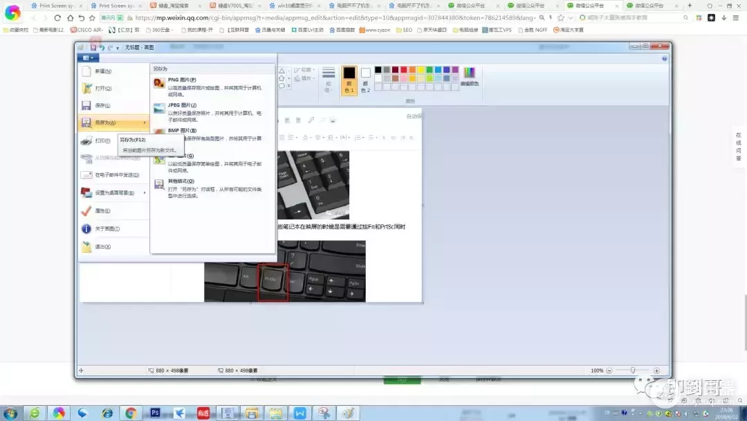
Task: Pick the red color in the palette
Action: click(x=404, y=70)
